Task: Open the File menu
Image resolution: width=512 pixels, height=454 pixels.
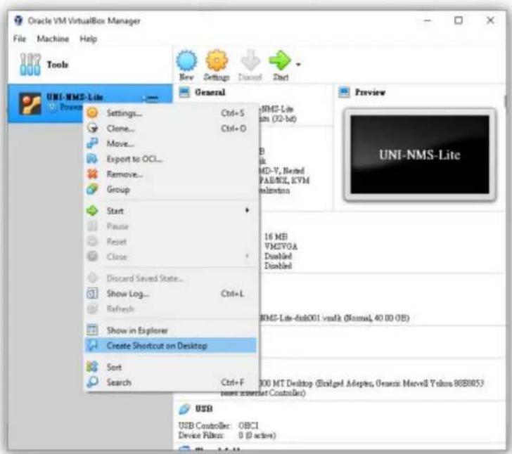Action: [20, 39]
